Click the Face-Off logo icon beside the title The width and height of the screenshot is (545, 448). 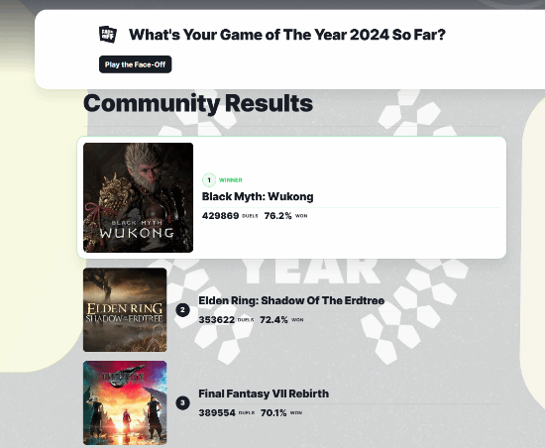click(x=108, y=35)
